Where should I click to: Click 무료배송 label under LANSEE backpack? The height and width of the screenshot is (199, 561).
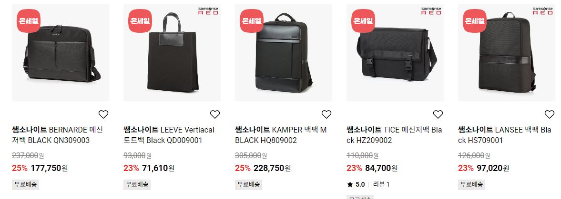tap(471, 184)
